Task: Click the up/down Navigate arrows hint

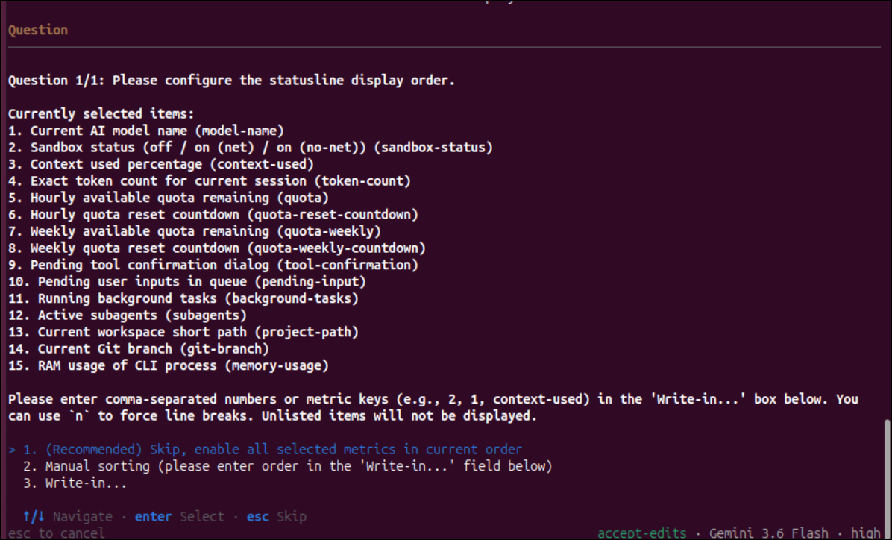Action: [68, 517]
